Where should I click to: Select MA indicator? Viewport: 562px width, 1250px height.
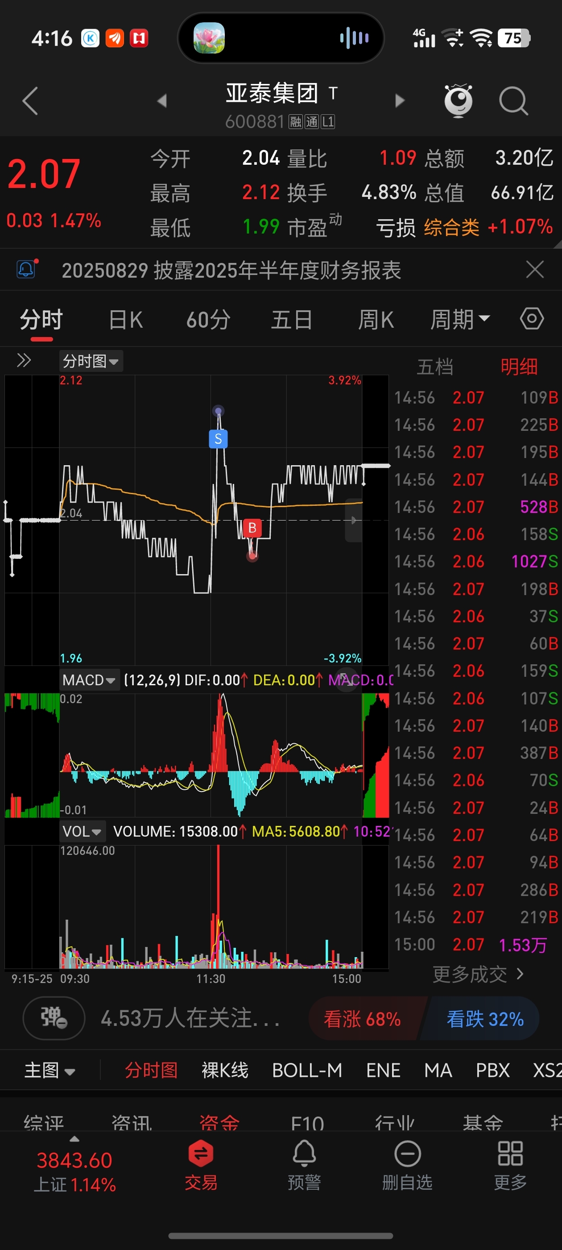pyautogui.click(x=438, y=1070)
